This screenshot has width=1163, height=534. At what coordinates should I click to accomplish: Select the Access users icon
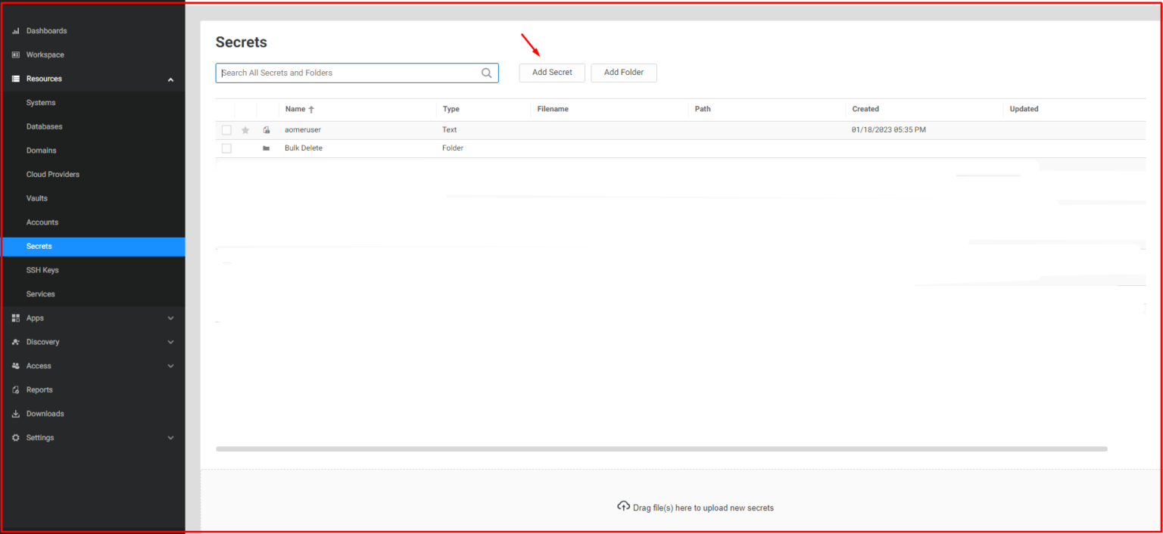tap(15, 365)
